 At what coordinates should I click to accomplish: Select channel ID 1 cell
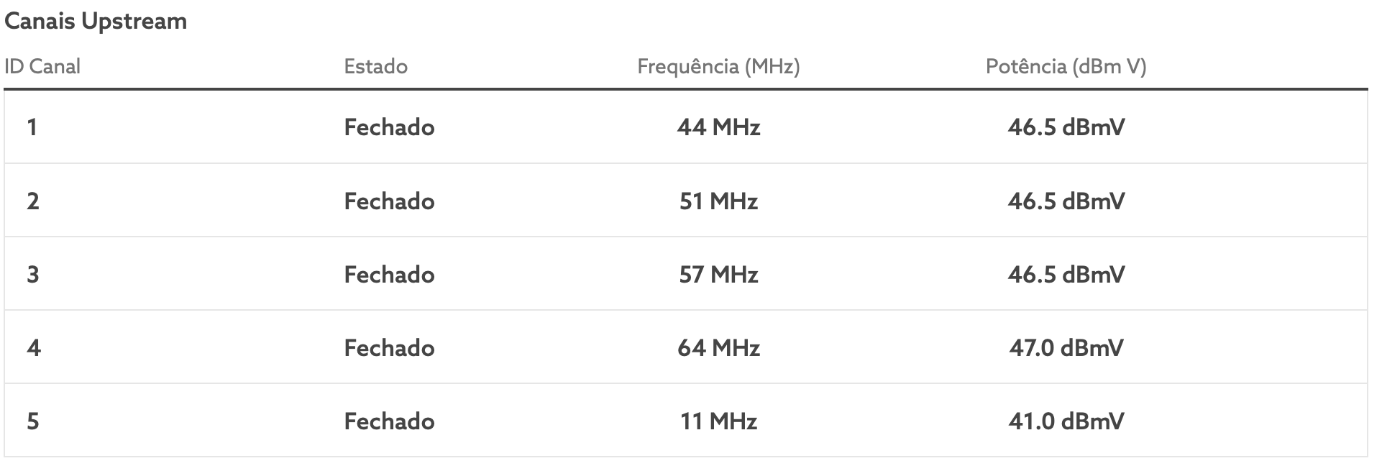point(32,127)
